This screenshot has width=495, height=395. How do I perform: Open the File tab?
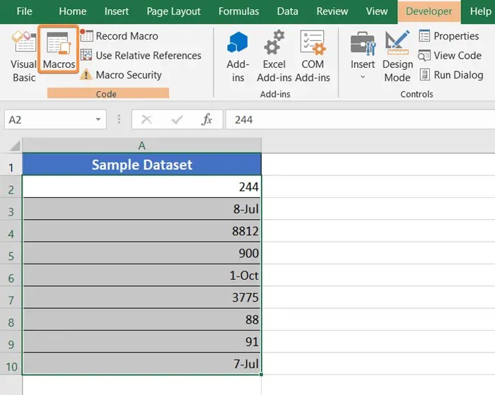24,11
